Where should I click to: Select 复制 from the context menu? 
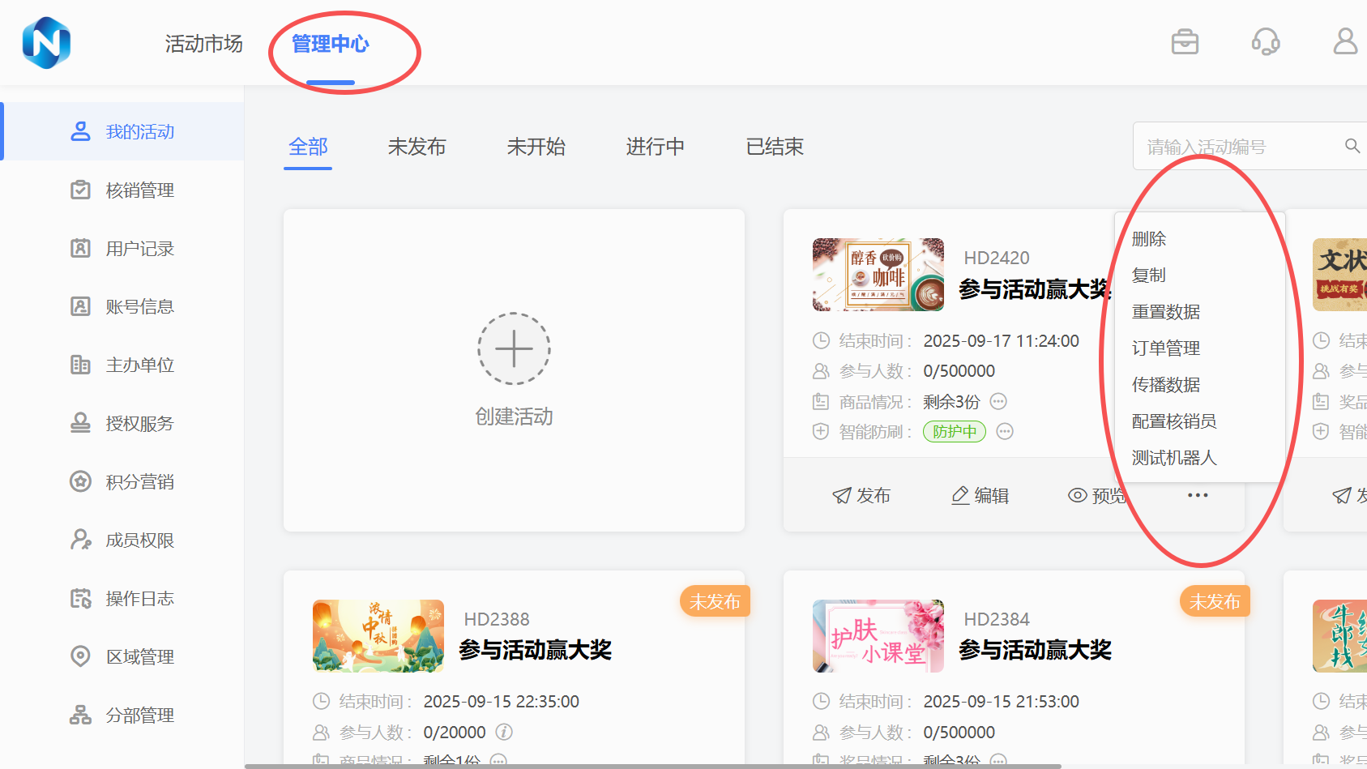click(1149, 275)
